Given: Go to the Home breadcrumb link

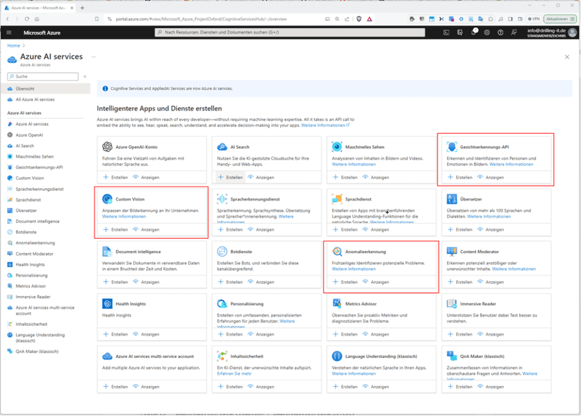Looking at the screenshot, I should (14, 45).
